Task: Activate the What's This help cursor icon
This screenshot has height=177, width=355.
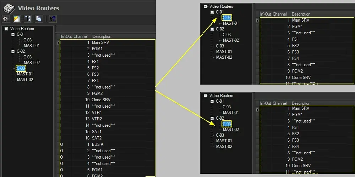Action: point(52,19)
